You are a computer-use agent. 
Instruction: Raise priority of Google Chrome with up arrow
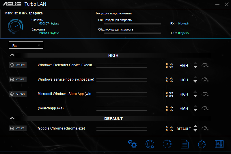pyautogui.click(x=195, y=126)
